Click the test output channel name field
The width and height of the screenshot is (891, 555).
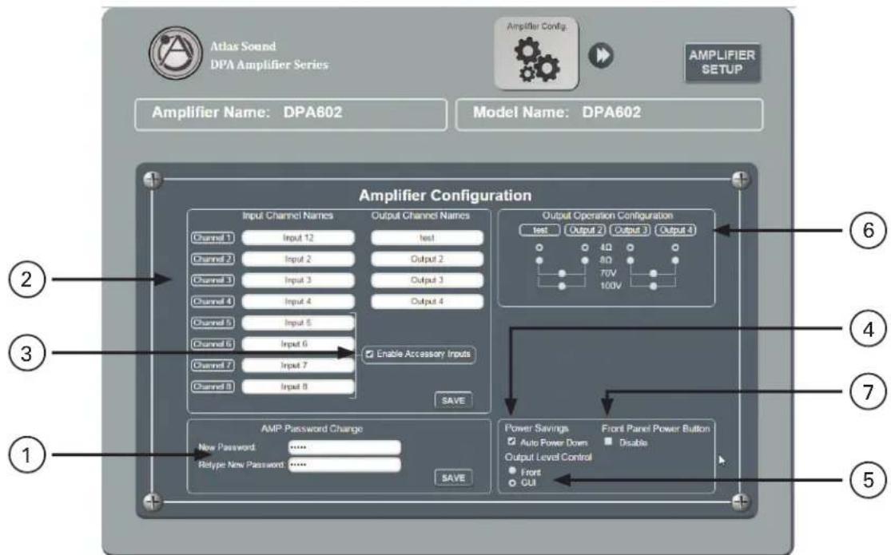coord(428,237)
